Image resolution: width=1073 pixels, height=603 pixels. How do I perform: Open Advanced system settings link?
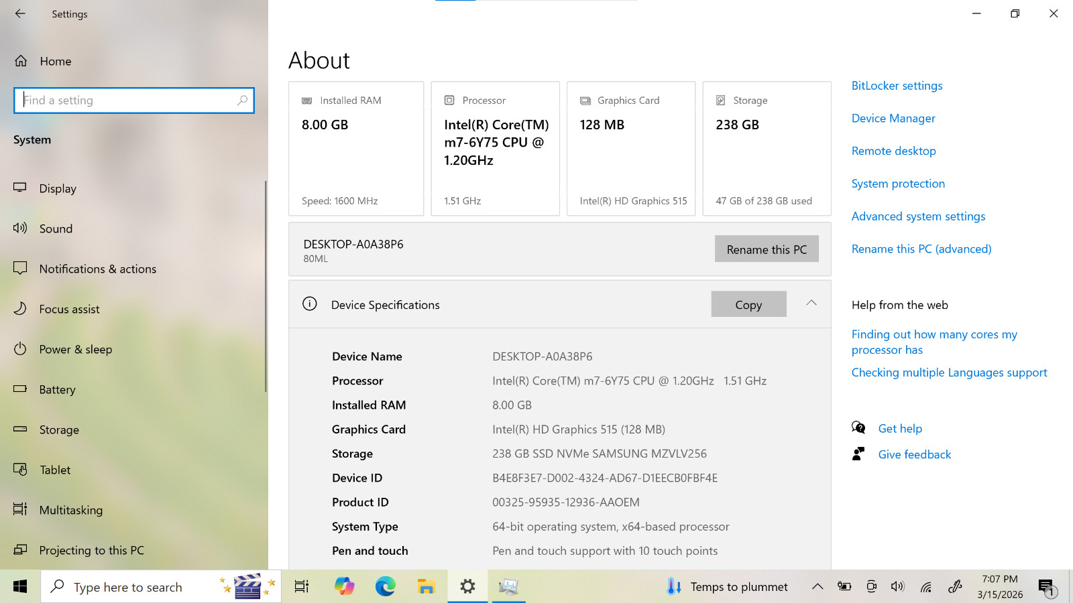click(918, 216)
